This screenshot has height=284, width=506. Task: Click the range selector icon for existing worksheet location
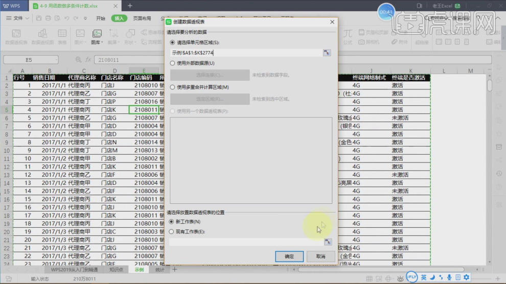click(x=328, y=242)
